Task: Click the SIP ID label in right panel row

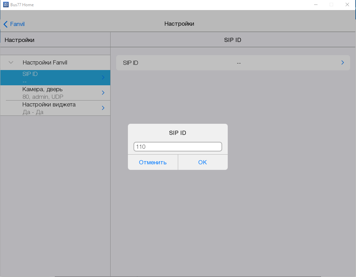Action: 131,63
